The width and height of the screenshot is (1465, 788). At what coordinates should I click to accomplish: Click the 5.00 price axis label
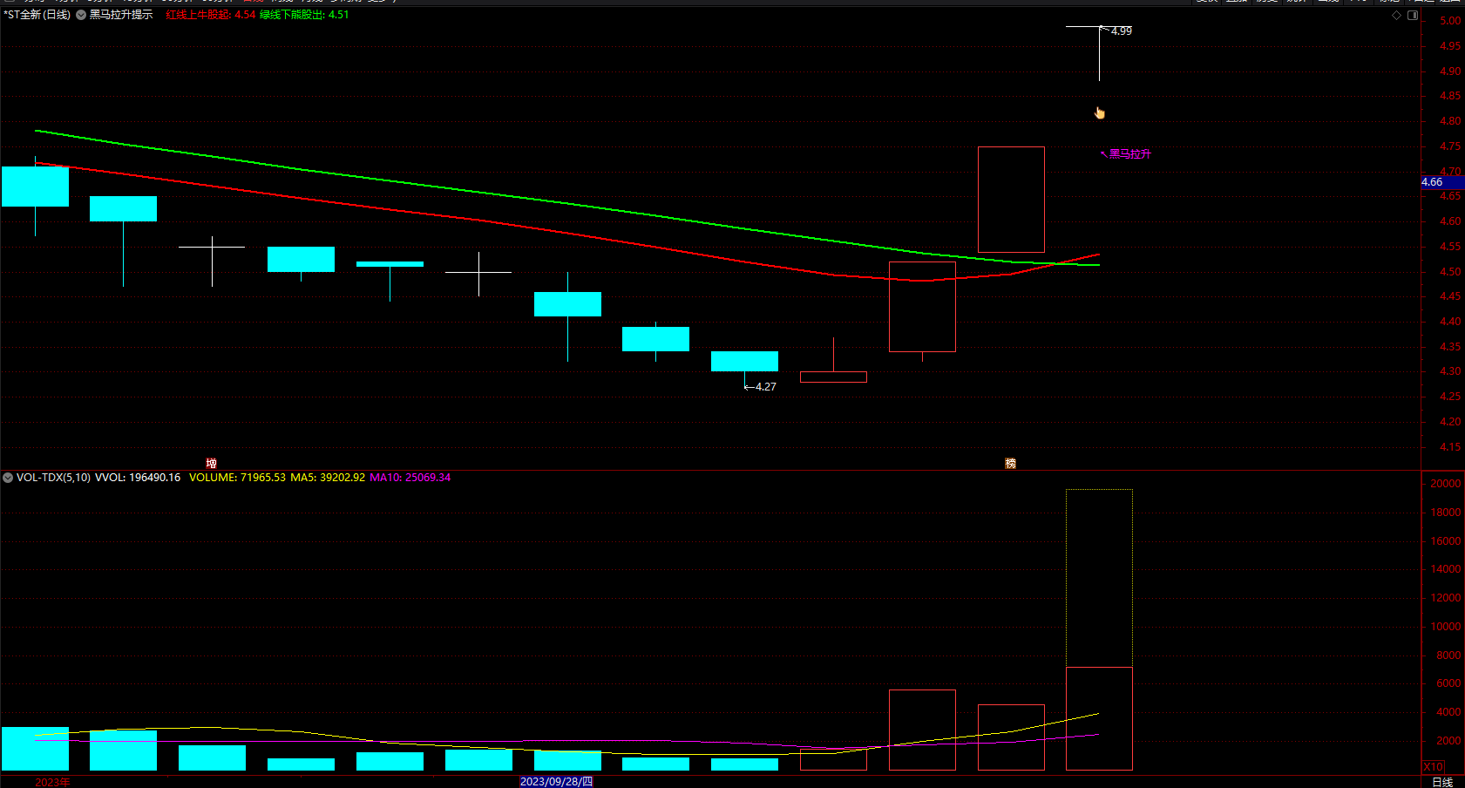(x=1450, y=21)
